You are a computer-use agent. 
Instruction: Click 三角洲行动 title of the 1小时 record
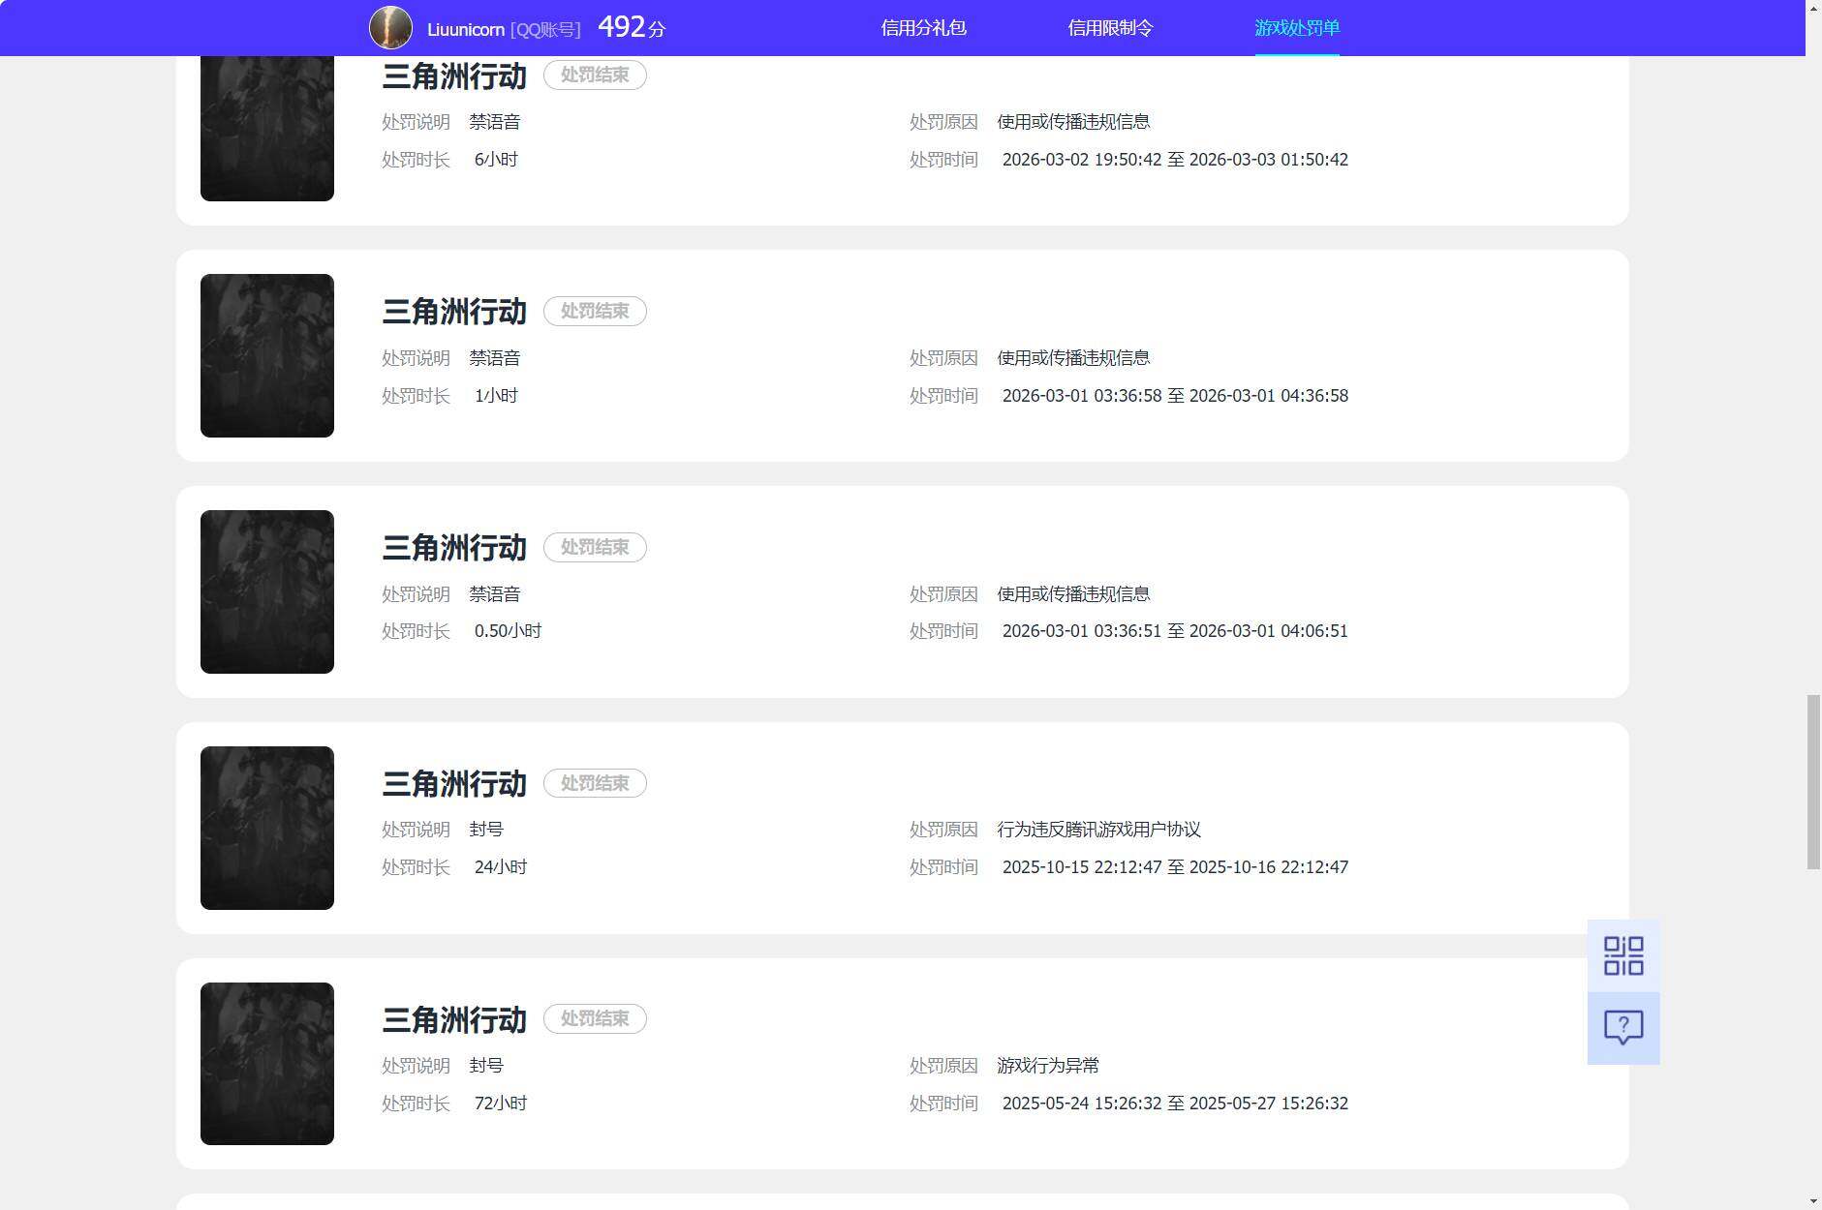tap(454, 312)
